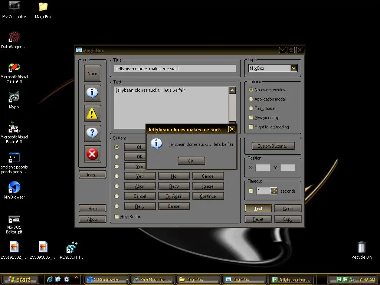This screenshot has height=285, width=380.
Task: Choose the blue question mark icon
Action: (x=92, y=134)
